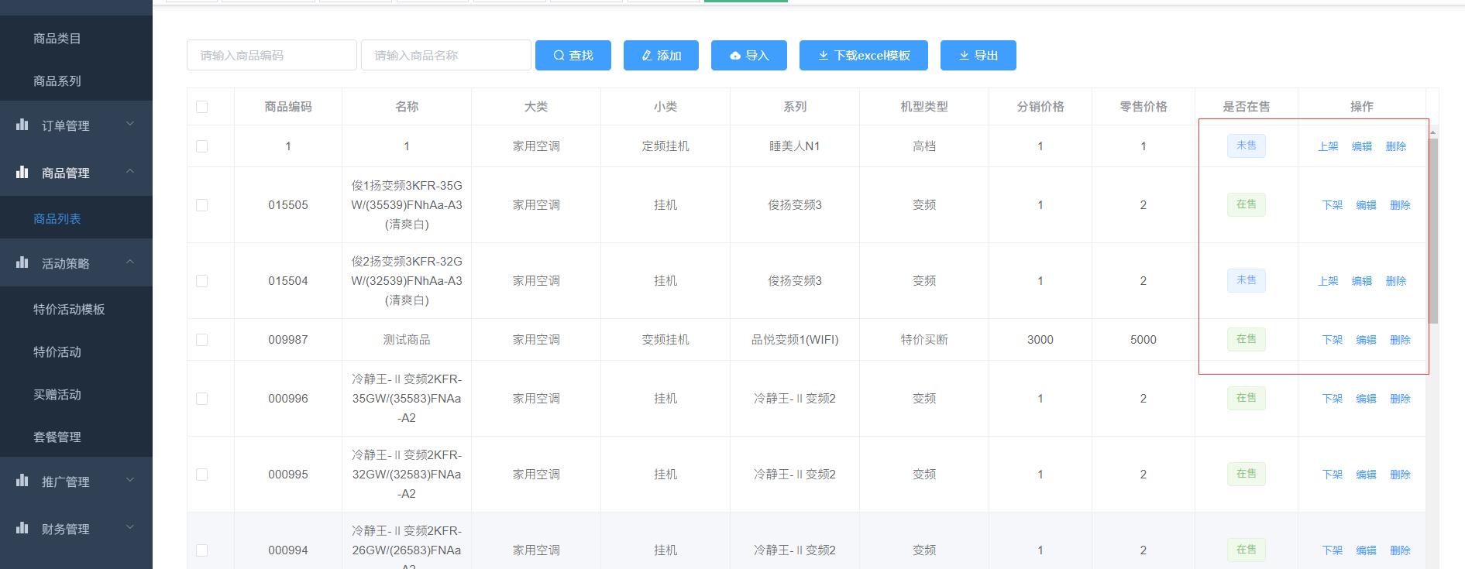Click 编辑 for product code 1
This screenshot has width=1465, height=569.
tap(1362, 146)
